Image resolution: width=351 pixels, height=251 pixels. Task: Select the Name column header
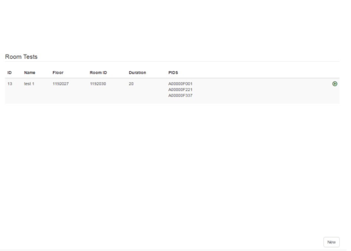tap(30, 73)
